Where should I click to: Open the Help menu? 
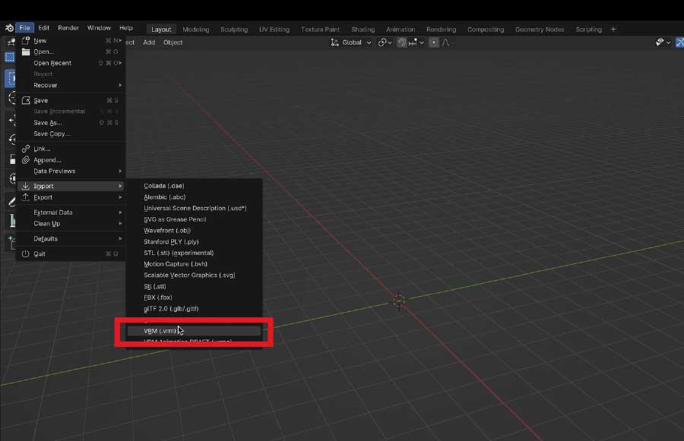coord(126,27)
